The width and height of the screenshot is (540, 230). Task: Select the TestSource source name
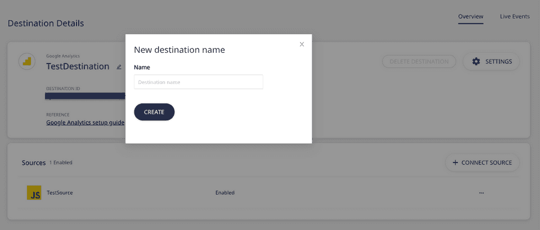[x=60, y=193]
